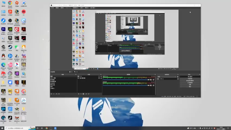Remove selected source with minus icon

click(81, 94)
